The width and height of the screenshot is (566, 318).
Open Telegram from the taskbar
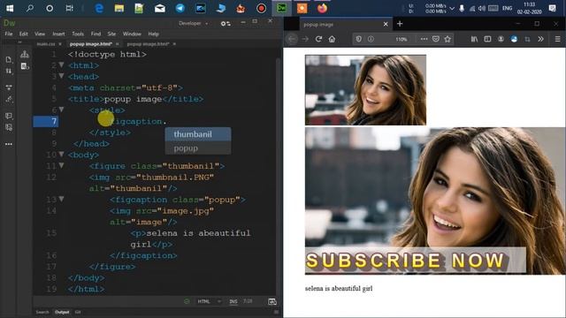click(180, 8)
